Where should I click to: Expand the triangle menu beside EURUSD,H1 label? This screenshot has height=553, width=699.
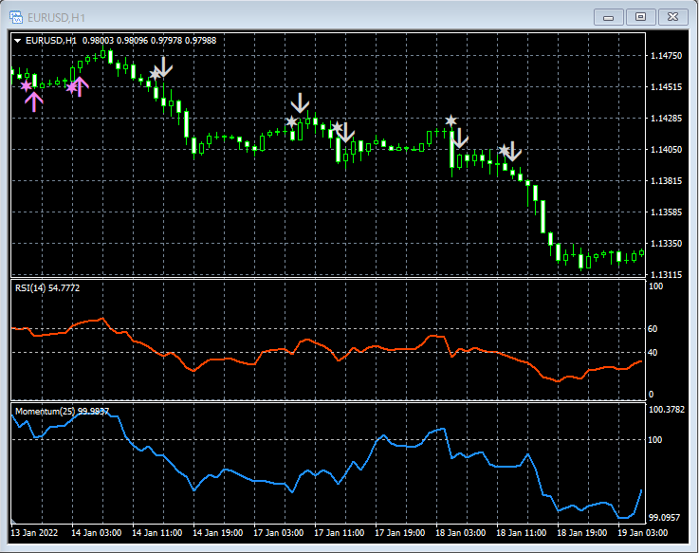18,40
